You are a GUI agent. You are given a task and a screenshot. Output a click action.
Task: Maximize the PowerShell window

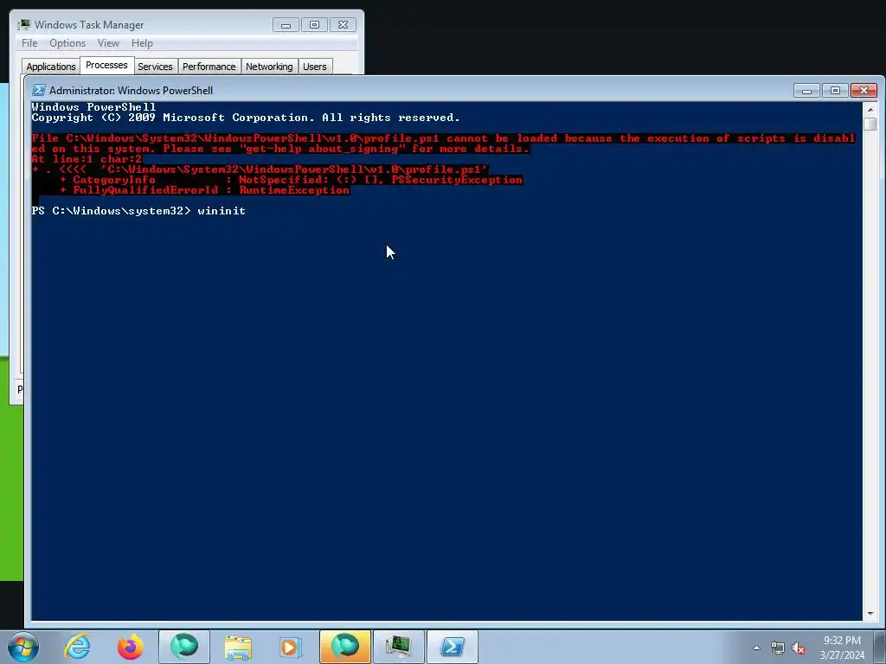tap(835, 90)
